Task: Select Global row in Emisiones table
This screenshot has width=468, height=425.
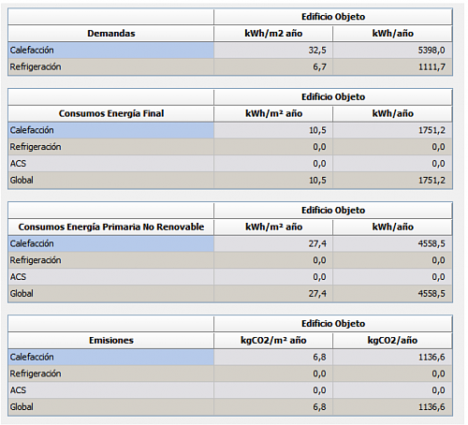Action: tap(230, 407)
